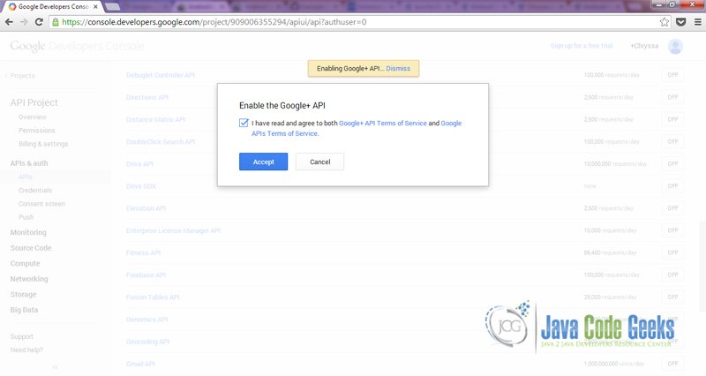
Task: Open Google APIs Terms of Service link
Action: (357, 128)
